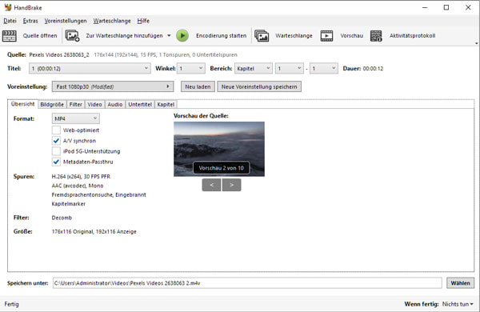Switch to the Kapitel tab
This screenshot has width=480, height=312.
(x=166, y=105)
